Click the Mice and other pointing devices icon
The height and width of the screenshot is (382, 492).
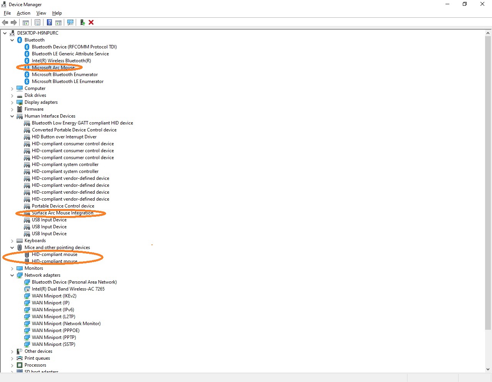[x=20, y=247]
